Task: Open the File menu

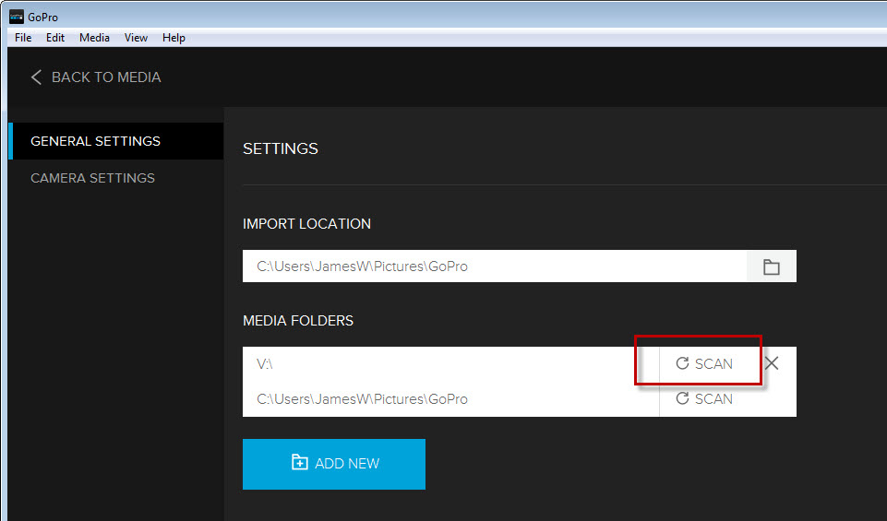Action: (23, 38)
